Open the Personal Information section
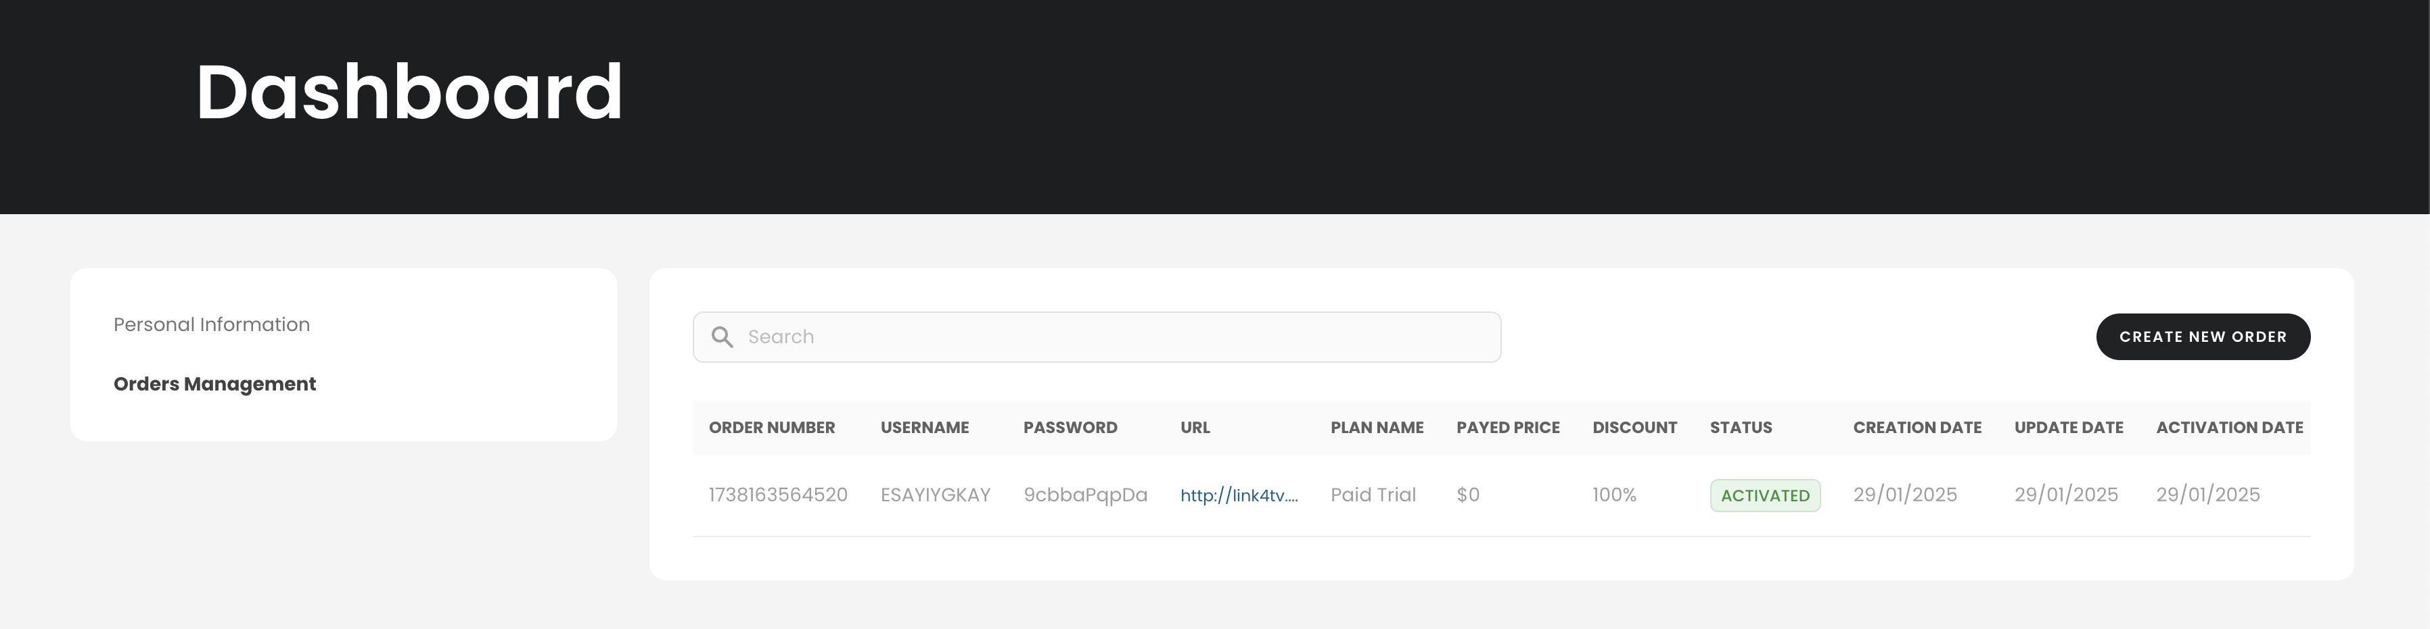Image resolution: width=2430 pixels, height=629 pixels. pos(211,325)
